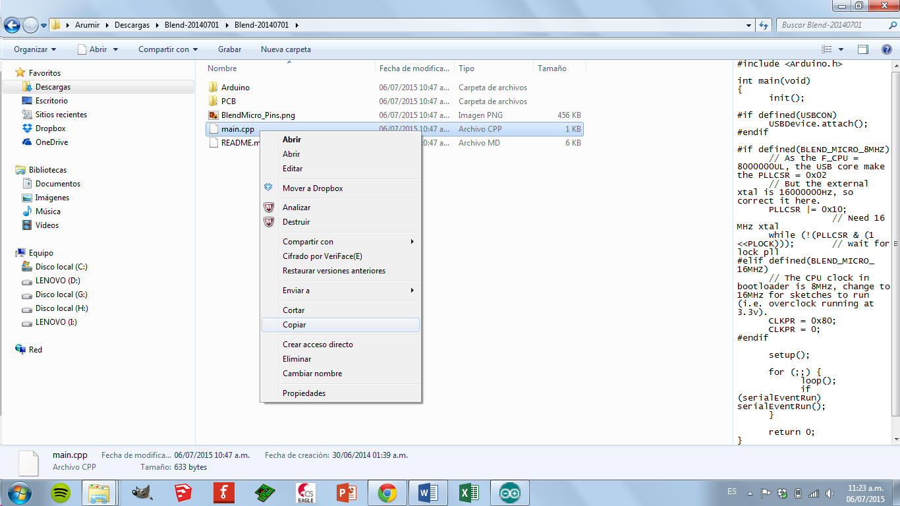Viewport: 900px width, 506px height.
Task: Click the Grabar toolbar button
Action: [x=229, y=49]
